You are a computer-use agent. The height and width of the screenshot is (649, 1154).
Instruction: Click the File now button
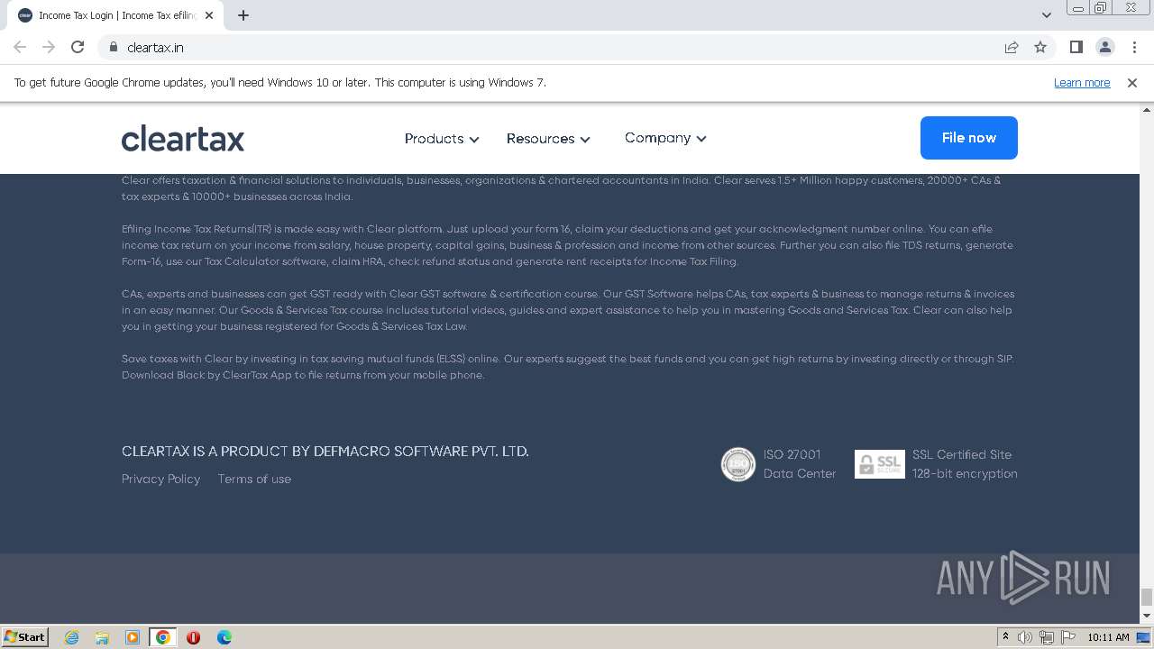[x=969, y=138]
